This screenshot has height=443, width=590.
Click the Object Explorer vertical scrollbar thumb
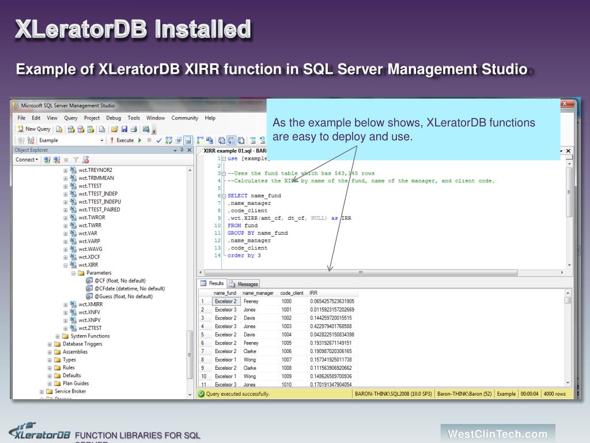coord(190,355)
